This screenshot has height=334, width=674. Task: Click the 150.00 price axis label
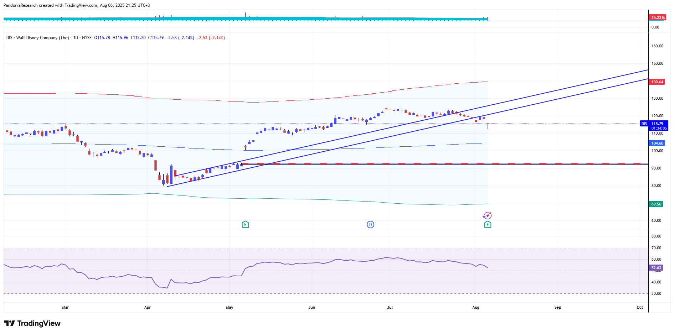[x=657, y=63]
